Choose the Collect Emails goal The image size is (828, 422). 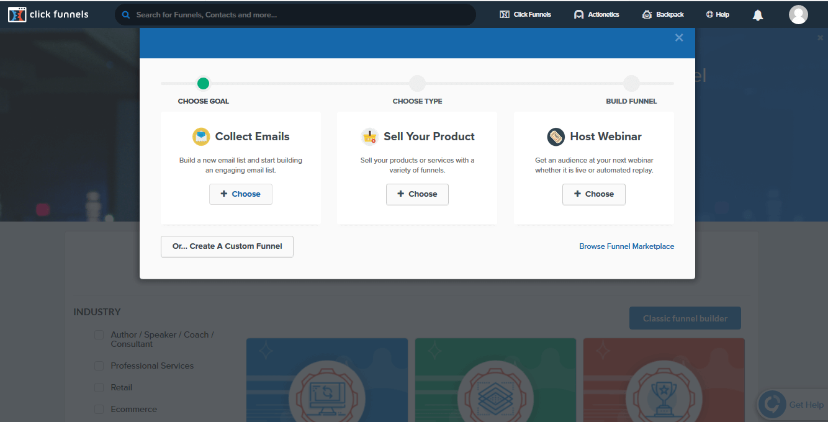tap(241, 194)
